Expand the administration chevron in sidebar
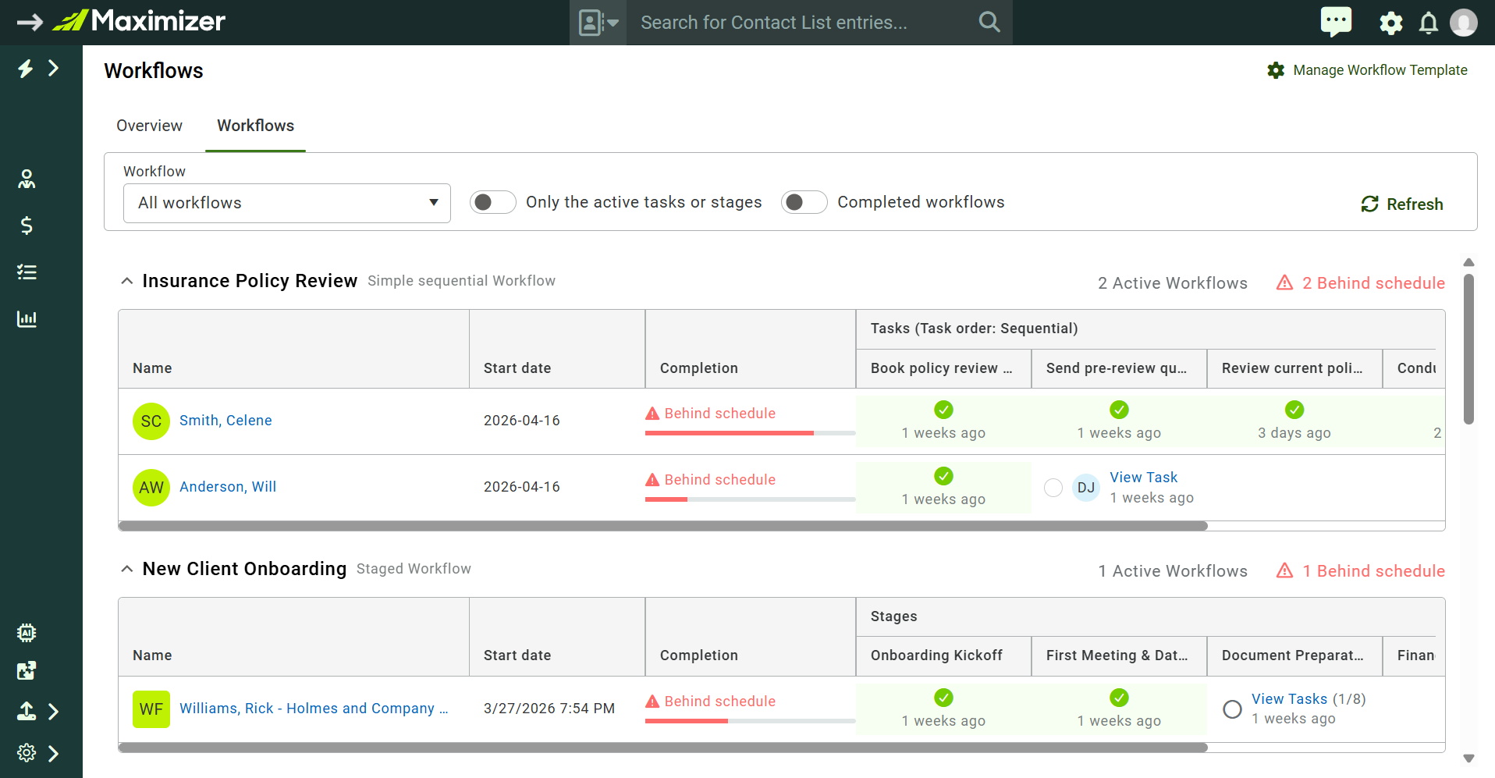 [54, 754]
